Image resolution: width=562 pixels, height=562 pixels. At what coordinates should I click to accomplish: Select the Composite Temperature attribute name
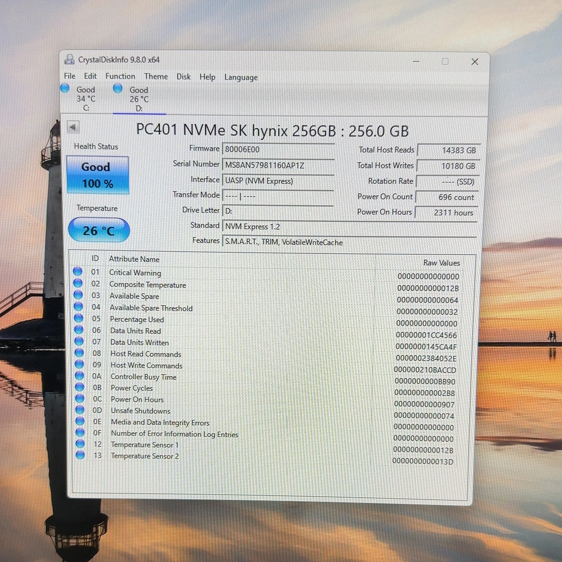pyautogui.click(x=148, y=285)
